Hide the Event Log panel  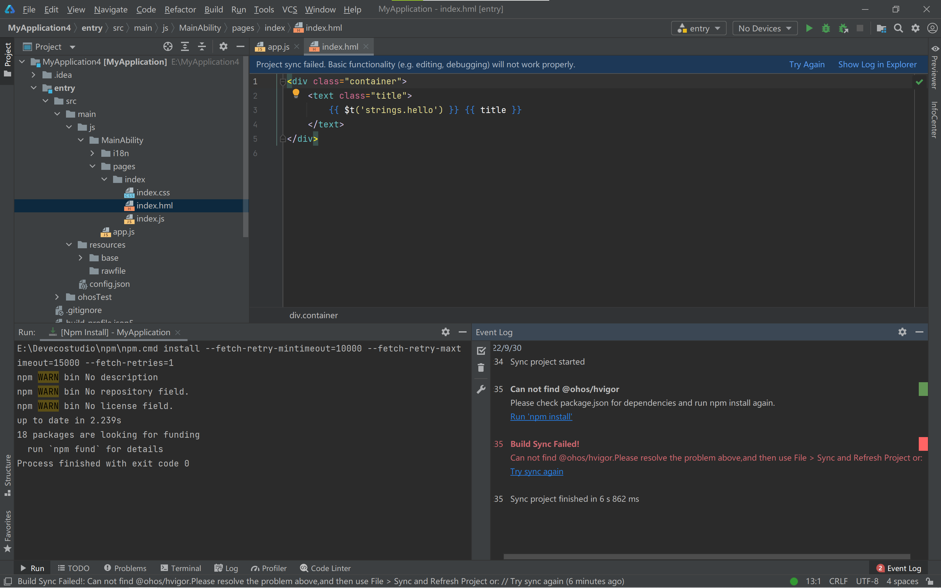coord(919,332)
